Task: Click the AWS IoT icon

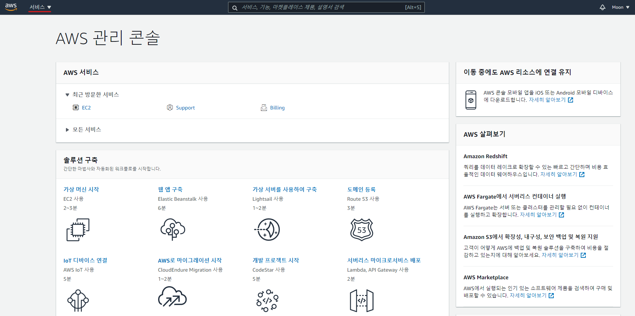Action: [x=78, y=300]
